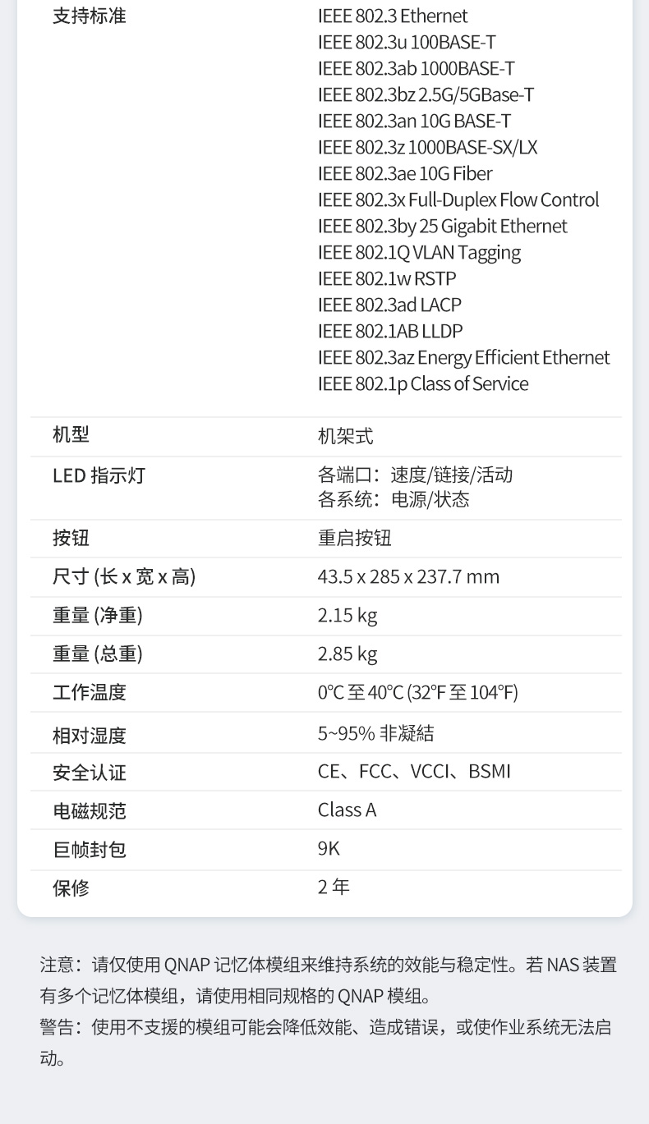Image resolution: width=649 pixels, height=1124 pixels.
Task: Select IEEE 802.3x Full-Duplex Flow Control text
Action: tap(458, 200)
